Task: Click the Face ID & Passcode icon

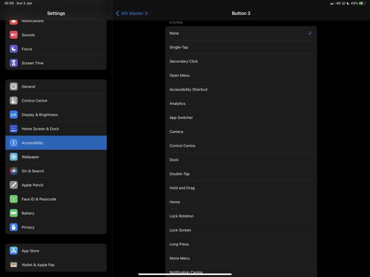Action: 13,199
